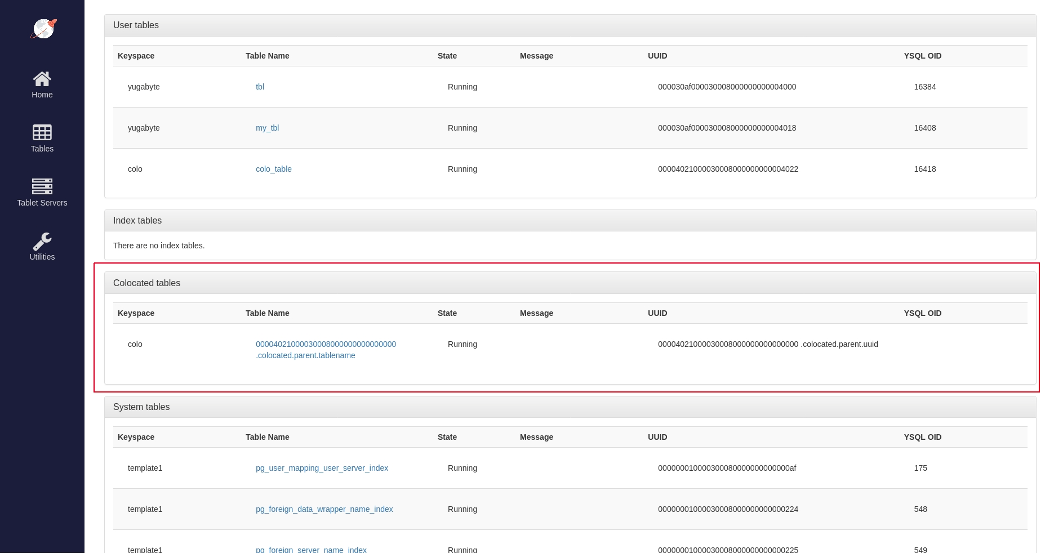The height and width of the screenshot is (553, 1045).
Task: Click Colocated tables Message column header
Action: 536,313
